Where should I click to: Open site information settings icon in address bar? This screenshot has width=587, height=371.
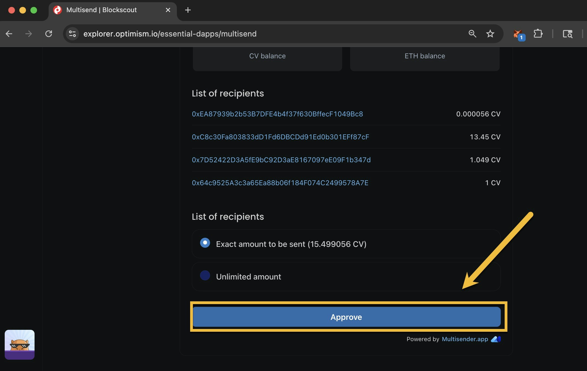pyautogui.click(x=72, y=34)
